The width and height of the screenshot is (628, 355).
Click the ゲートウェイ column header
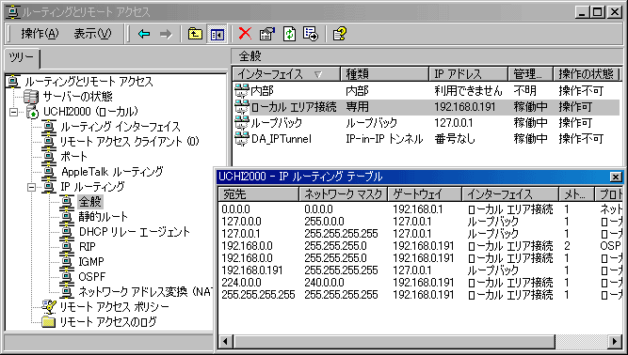tap(425, 194)
